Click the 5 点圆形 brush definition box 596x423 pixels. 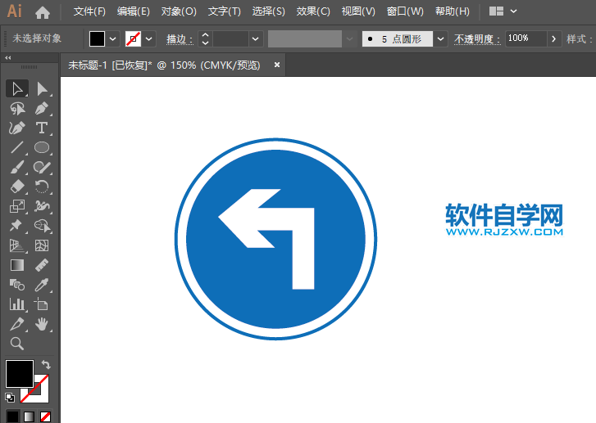point(398,38)
